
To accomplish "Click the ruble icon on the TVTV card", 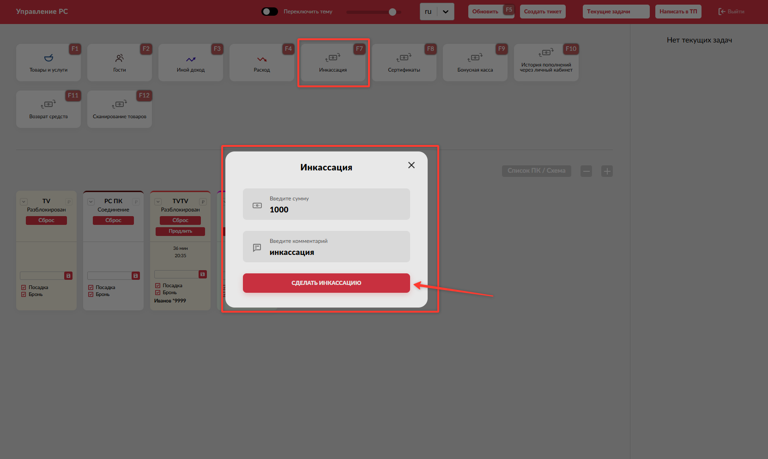I will (x=203, y=201).
